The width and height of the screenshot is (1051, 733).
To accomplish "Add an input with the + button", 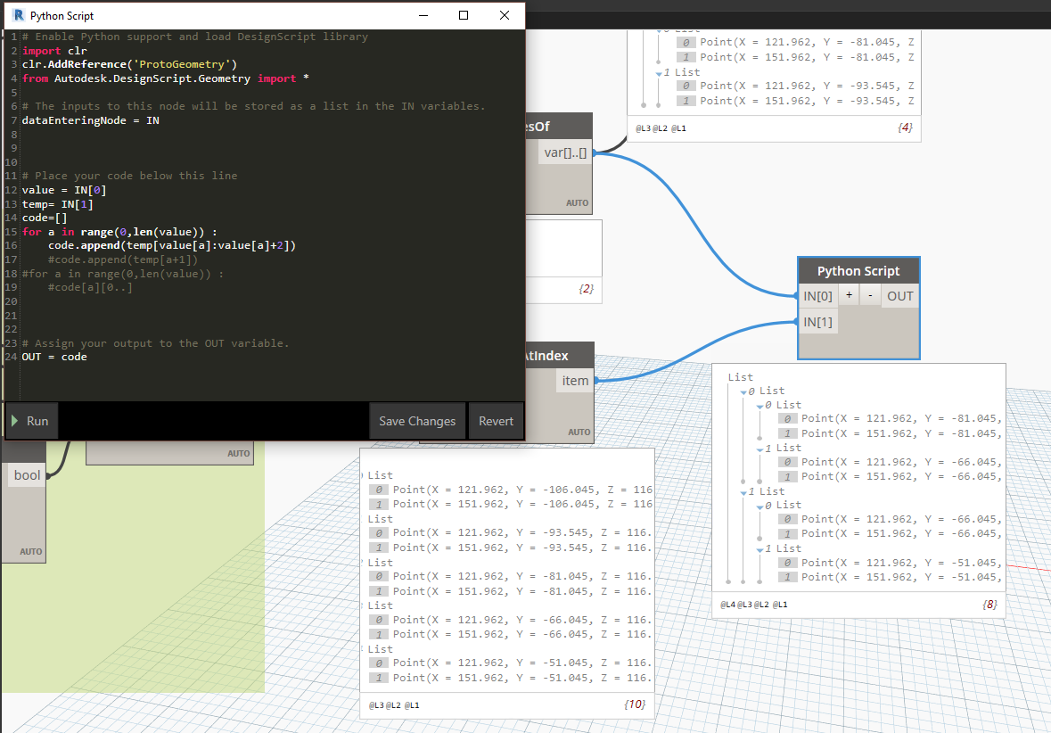I will click(x=849, y=295).
